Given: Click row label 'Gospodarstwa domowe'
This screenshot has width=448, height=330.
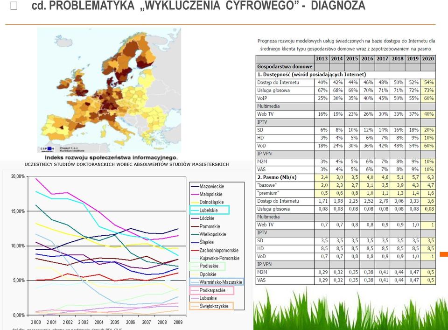Looking at the screenshot, I should [285, 67].
